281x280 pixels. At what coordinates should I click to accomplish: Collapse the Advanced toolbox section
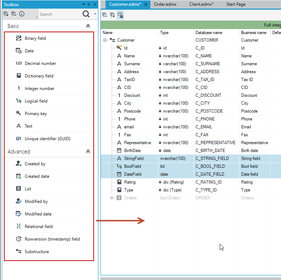(88, 151)
